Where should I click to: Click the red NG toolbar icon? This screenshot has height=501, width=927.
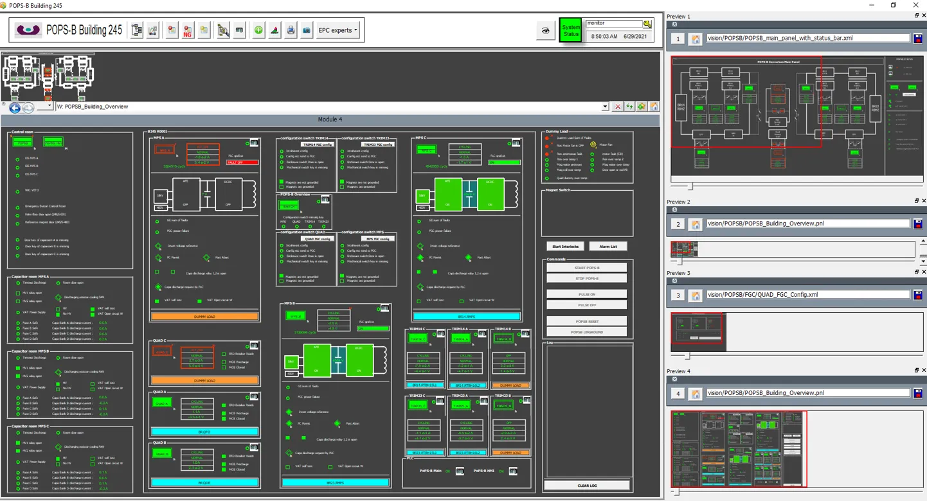(188, 30)
